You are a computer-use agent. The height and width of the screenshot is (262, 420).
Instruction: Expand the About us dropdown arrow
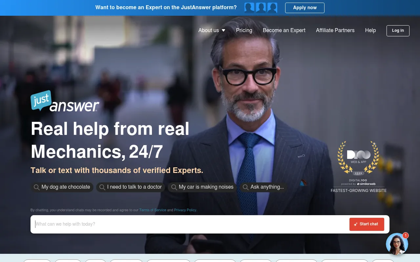coord(223,30)
